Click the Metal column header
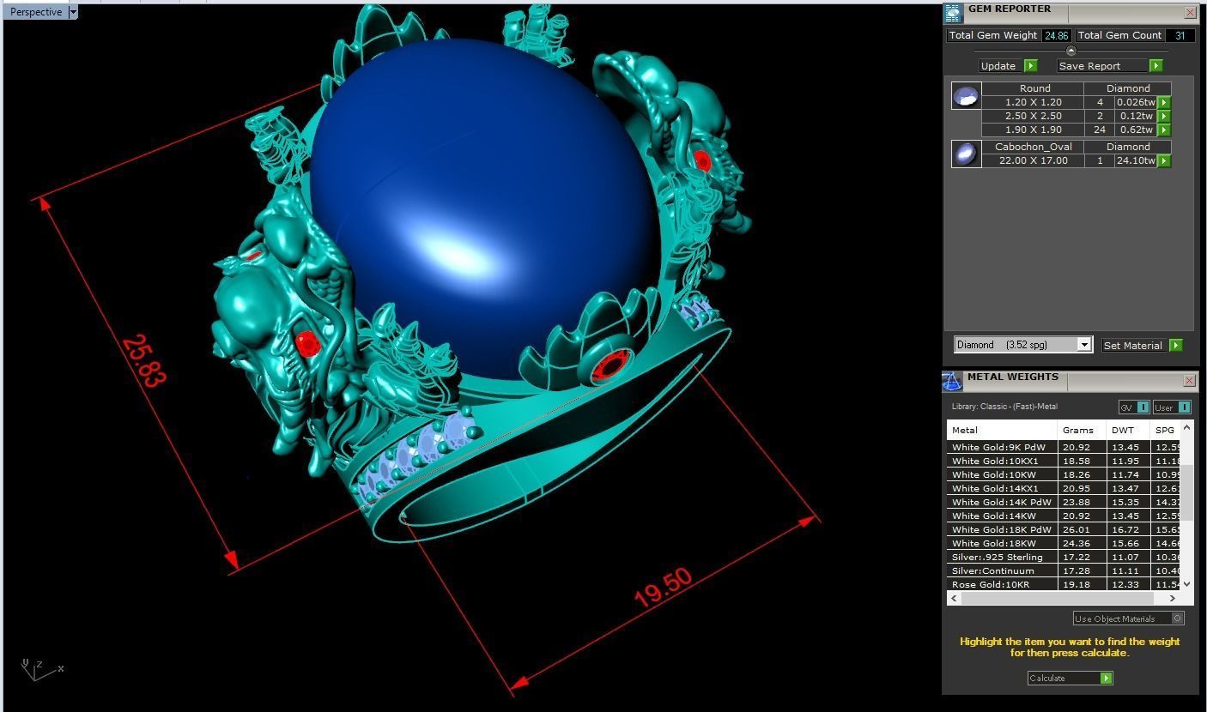Screen dimensions: 1207x712 [x=1002, y=430]
